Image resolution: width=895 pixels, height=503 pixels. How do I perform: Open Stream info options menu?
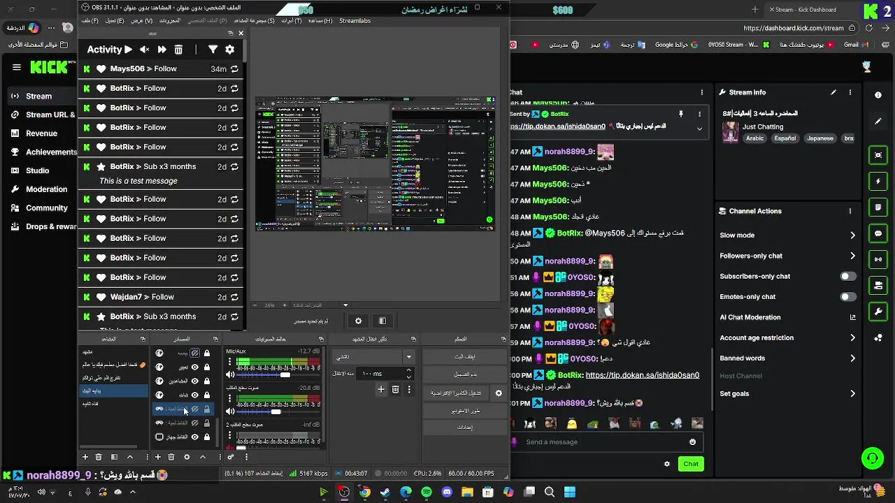(x=851, y=92)
